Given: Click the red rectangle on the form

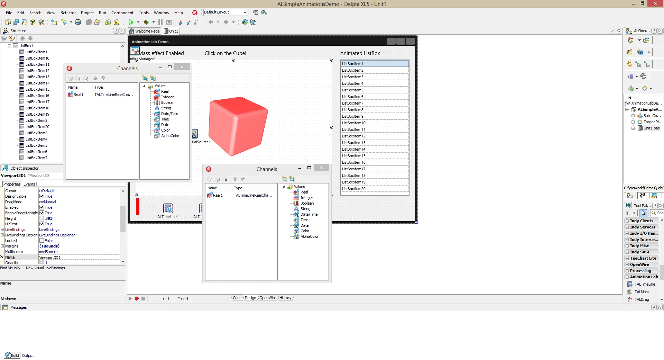Looking at the screenshot, I should pos(138,207).
